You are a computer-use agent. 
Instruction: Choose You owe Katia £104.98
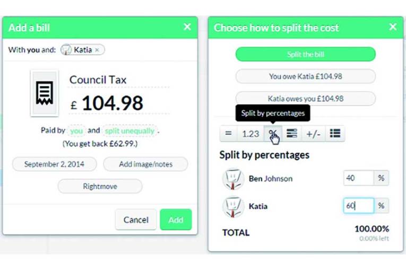click(x=306, y=76)
